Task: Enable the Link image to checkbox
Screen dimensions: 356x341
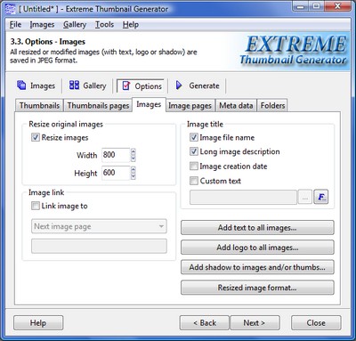Action: [x=36, y=206]
